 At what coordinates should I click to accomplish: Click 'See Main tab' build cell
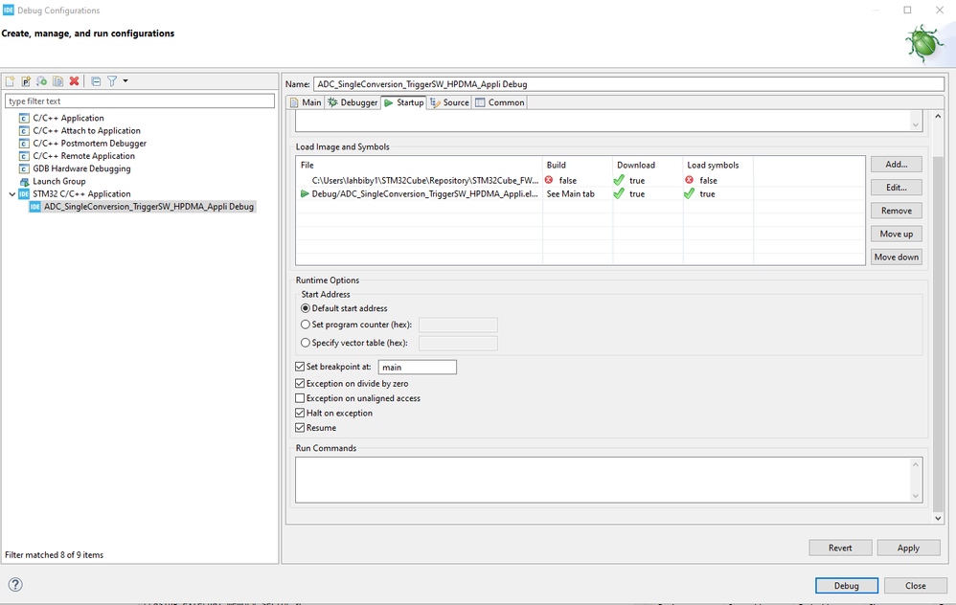tap(570, 193)
